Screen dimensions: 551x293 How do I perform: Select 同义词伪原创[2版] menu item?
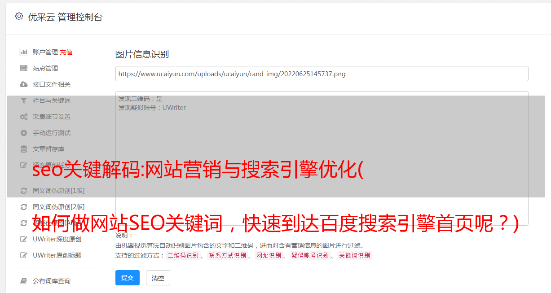[59, 207]
